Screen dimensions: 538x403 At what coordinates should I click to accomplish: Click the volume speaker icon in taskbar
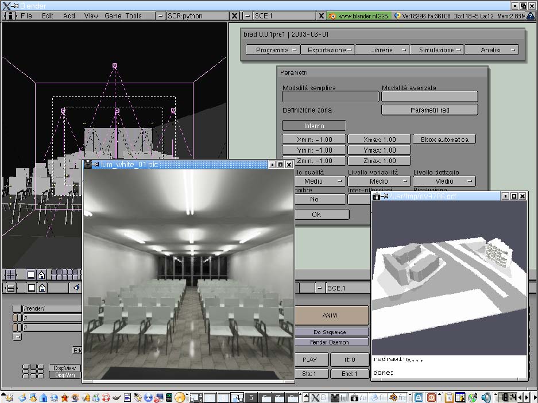coord(486,397)
